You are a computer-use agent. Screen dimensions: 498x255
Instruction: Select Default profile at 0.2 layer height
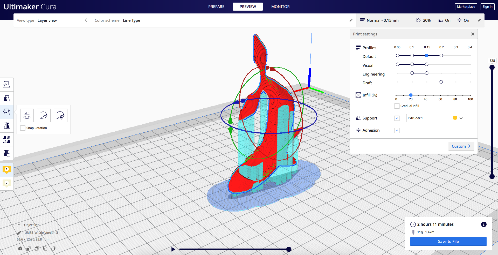pos(441,56)
